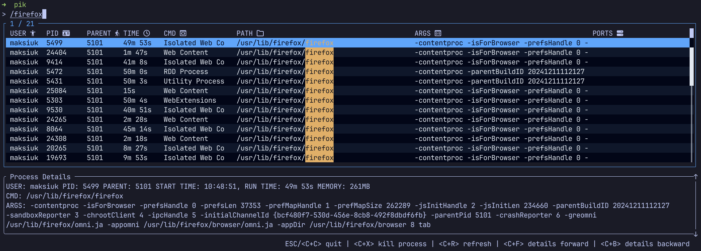Click the "<C+F> details forward" hint
Viewport: 701px width, 251px height.
point(546,244)
